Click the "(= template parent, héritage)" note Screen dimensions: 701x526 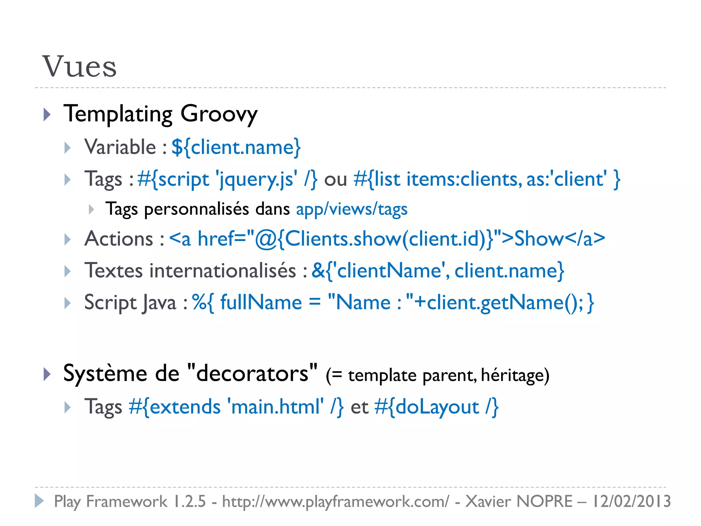point(437,375)
